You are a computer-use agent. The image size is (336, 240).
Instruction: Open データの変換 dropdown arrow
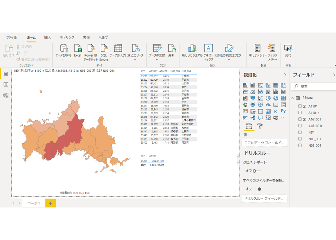tap(157, 60)
